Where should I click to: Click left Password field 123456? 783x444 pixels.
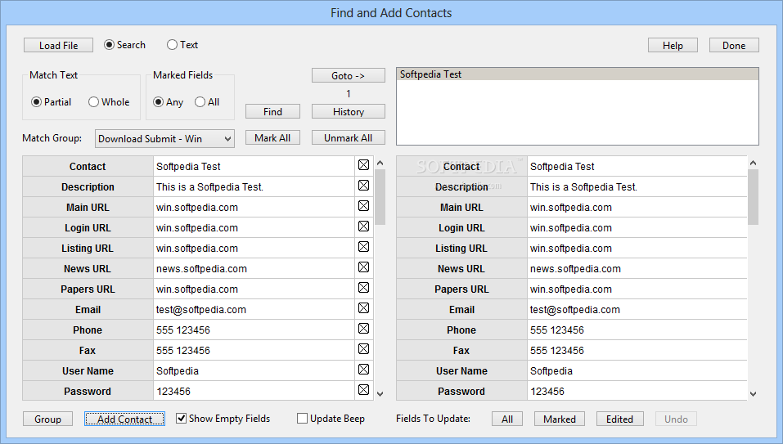[x=254, y=391]
